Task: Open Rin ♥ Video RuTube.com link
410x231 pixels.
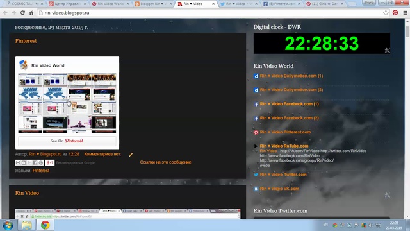Action: tap(284, 146)
